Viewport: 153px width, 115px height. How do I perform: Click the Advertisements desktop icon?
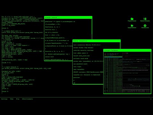tap(145, 26)
